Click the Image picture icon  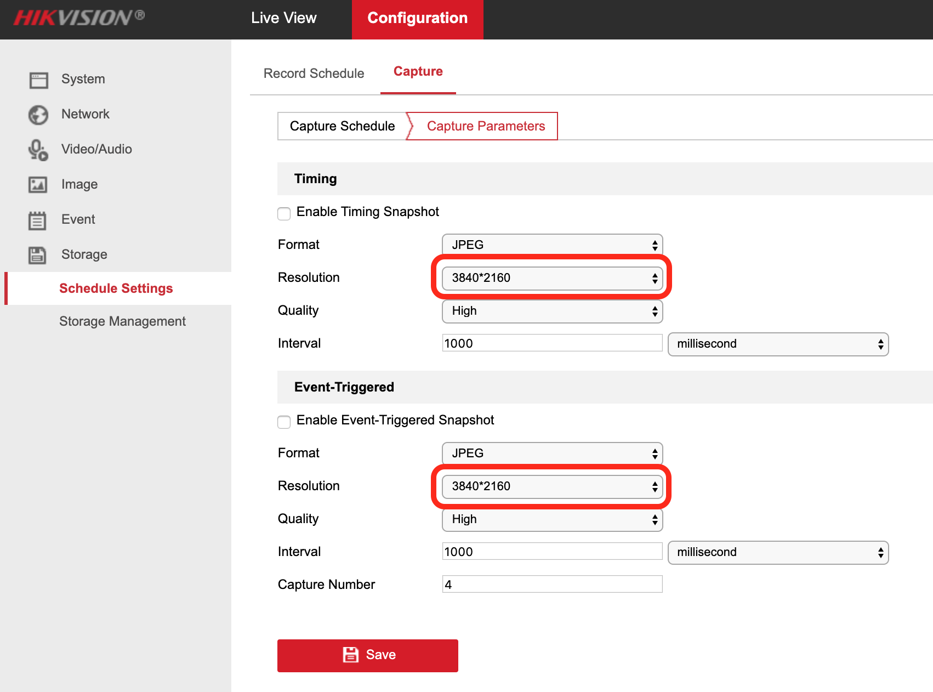[38, 185]
